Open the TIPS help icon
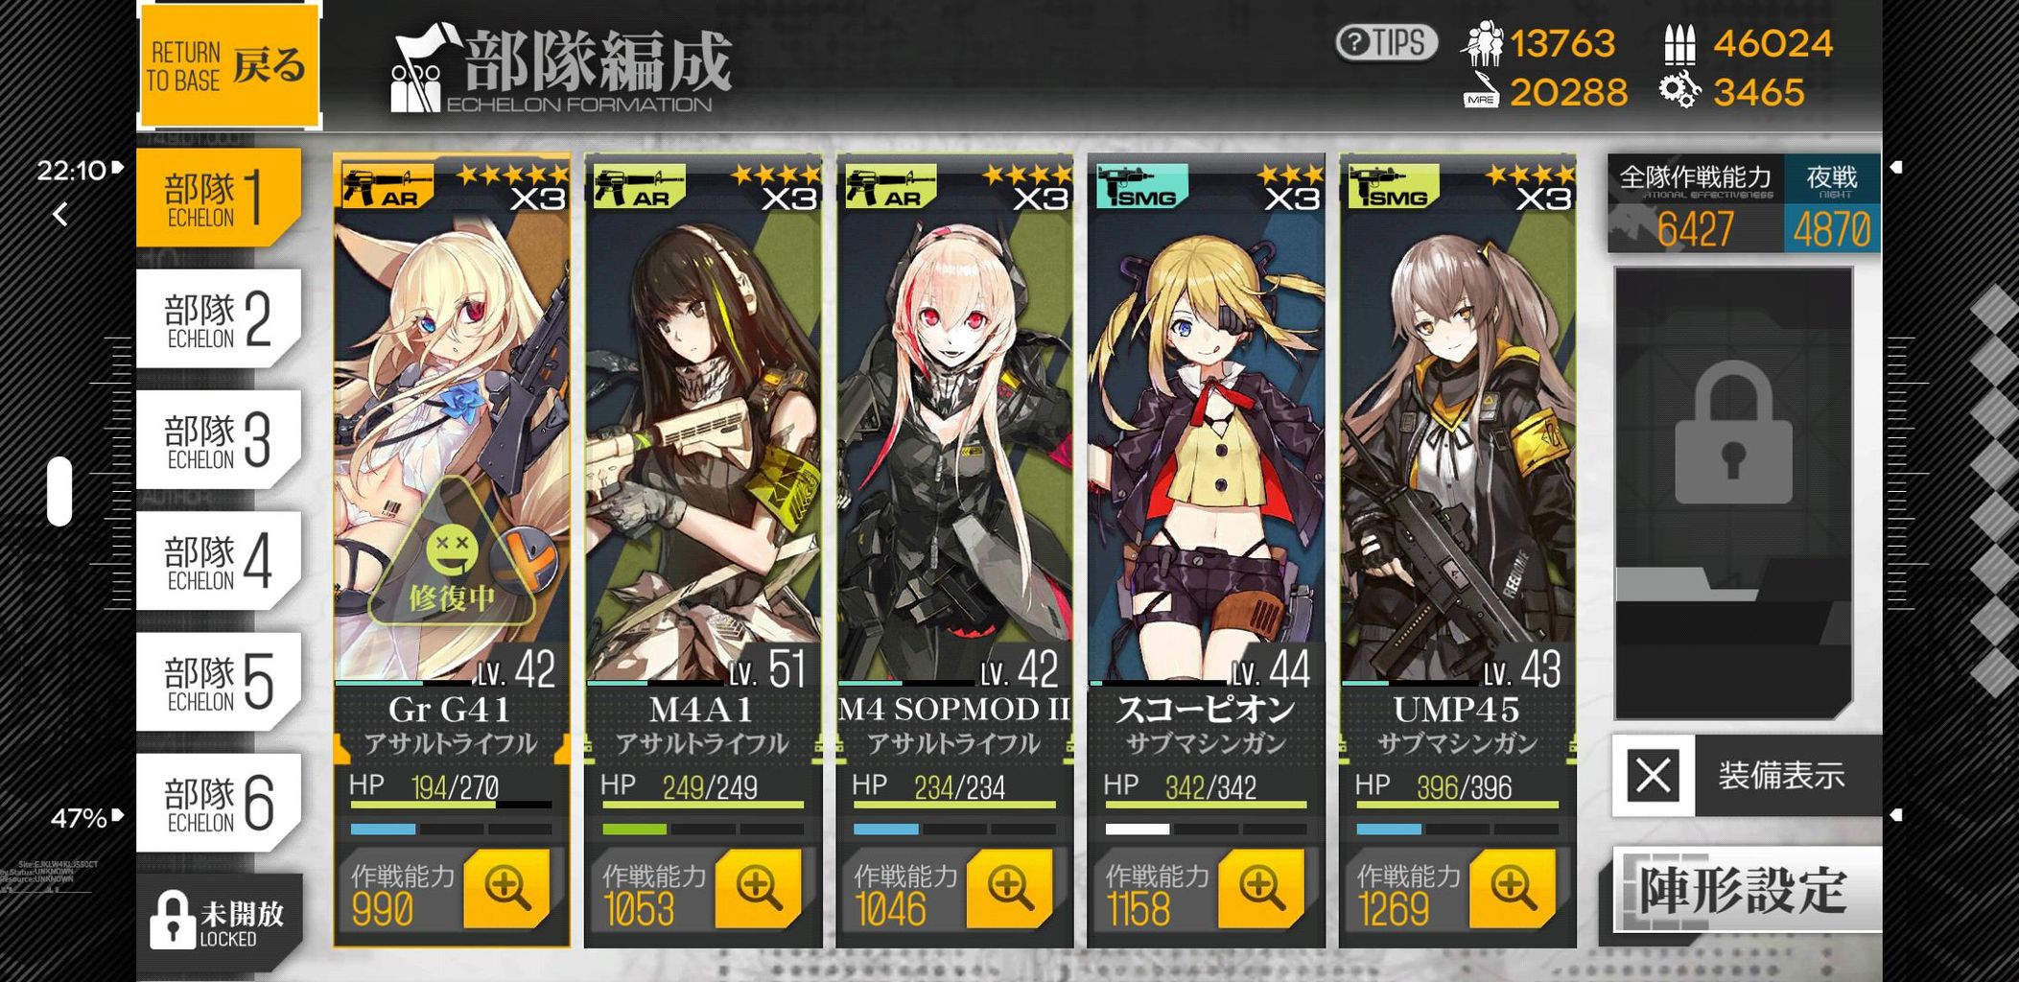This screenshot has width=2019, height=982. pos(1386,43)
